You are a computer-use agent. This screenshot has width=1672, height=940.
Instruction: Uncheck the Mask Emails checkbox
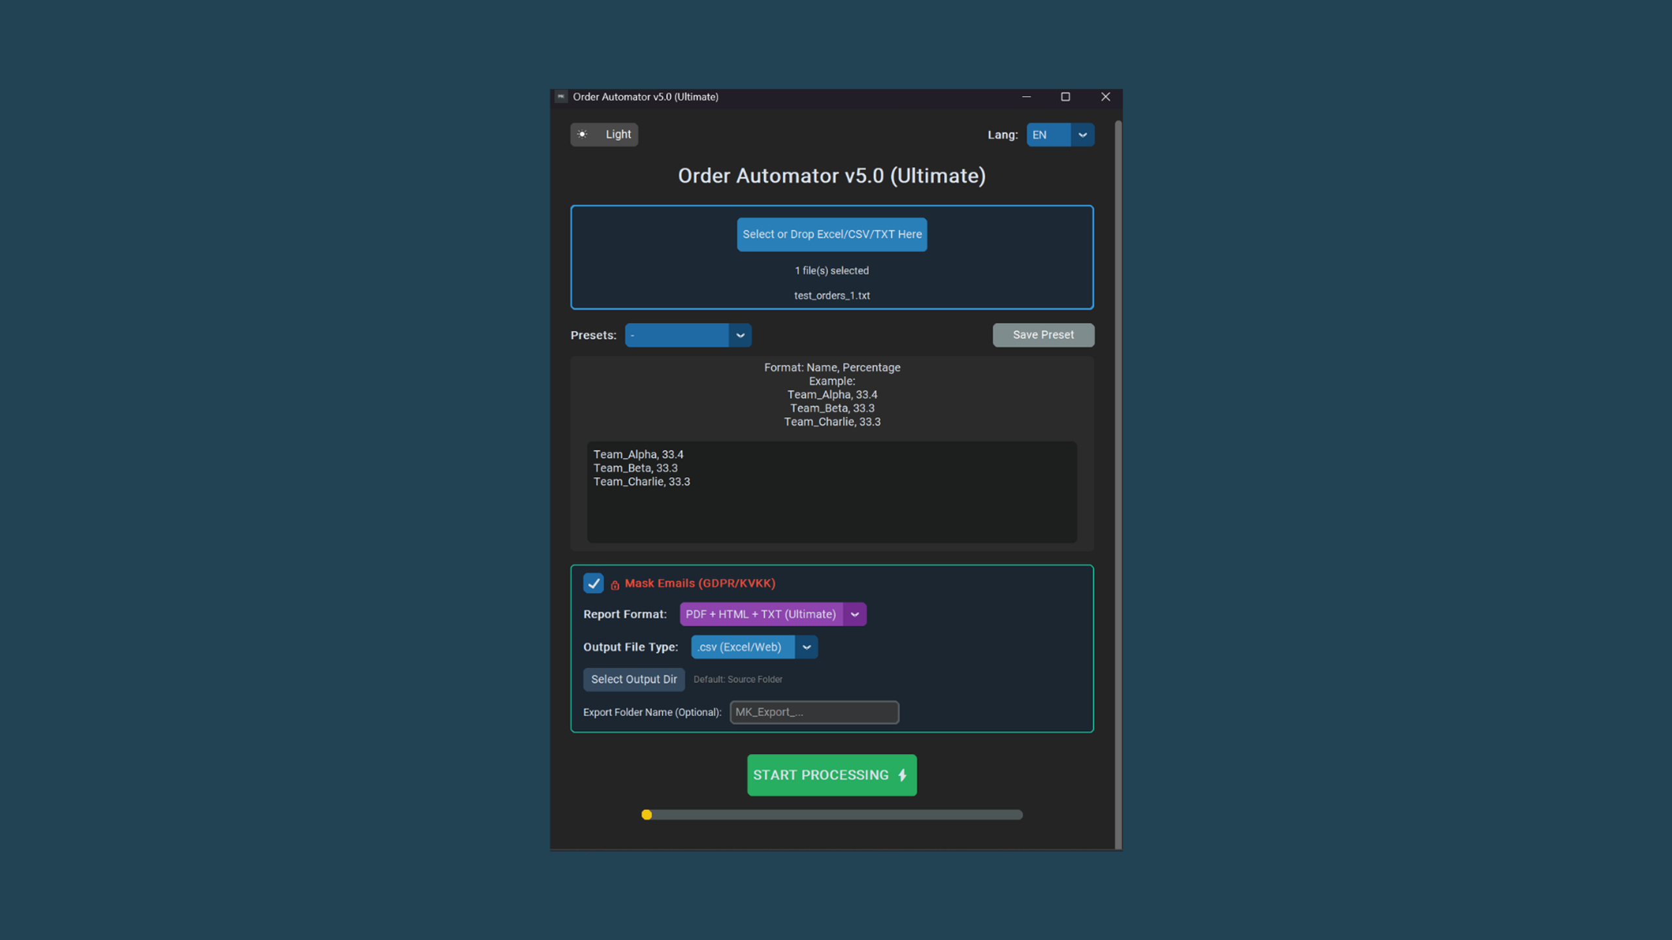593,583
